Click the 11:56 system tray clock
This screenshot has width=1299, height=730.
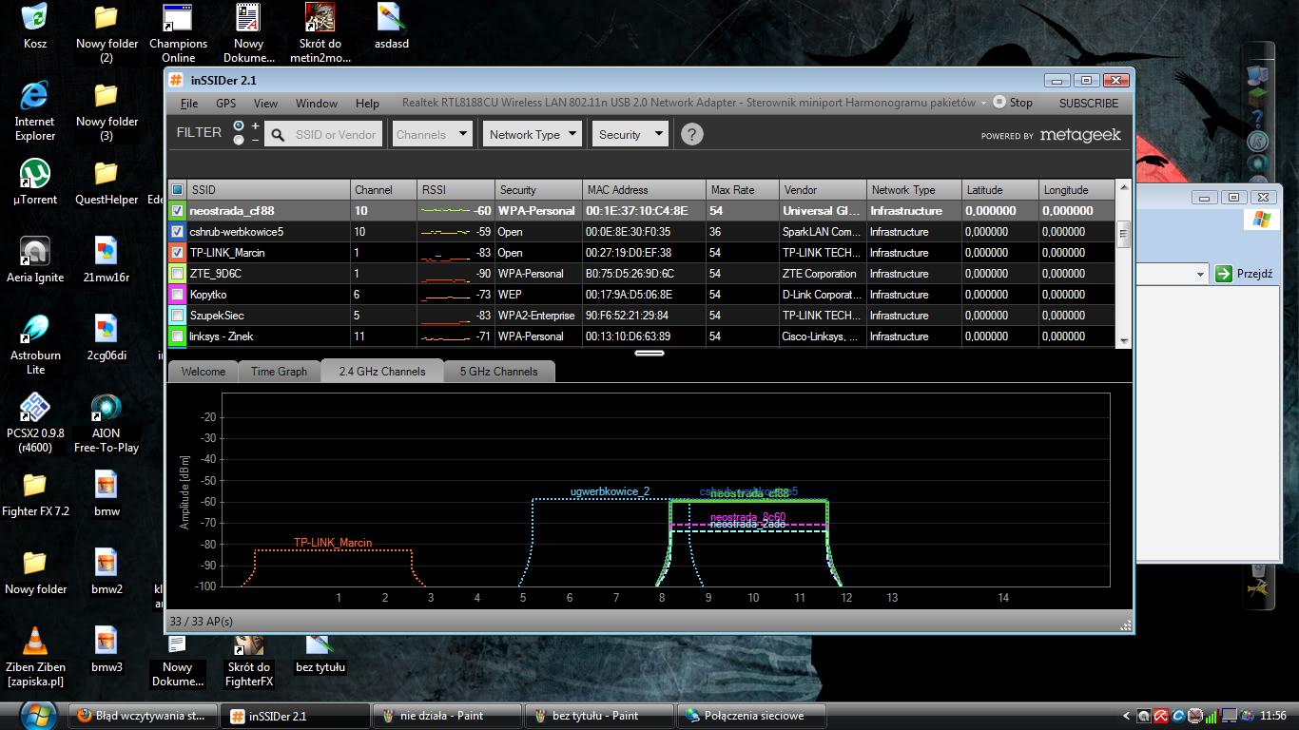pos(1272,716)
